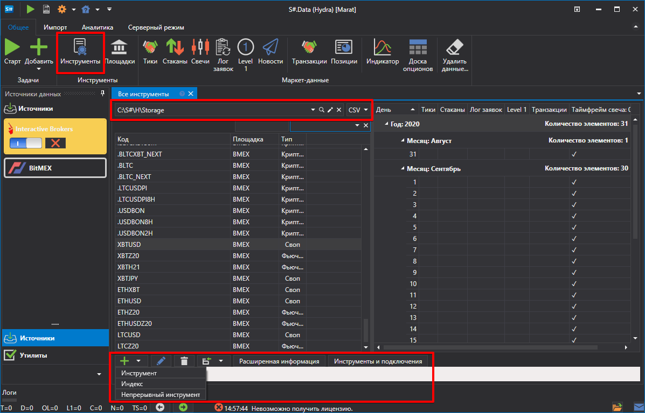Viewport: 645px width, 413px height.
Task: Open the Утилиты section in left panel
Action: tap(55, 355)
